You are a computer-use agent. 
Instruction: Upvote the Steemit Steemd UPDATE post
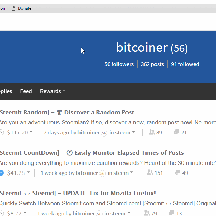pyautogui.click(x=1, y=213)
